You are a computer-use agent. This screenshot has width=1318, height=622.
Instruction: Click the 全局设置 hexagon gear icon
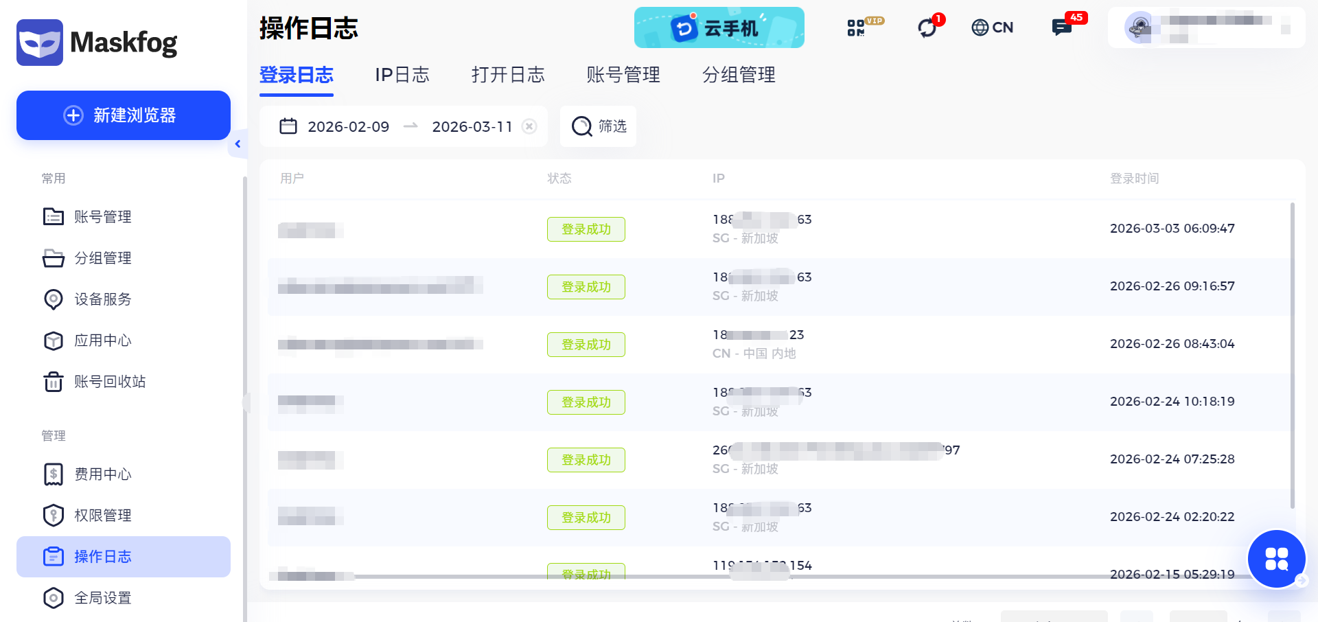pos(54,598)
